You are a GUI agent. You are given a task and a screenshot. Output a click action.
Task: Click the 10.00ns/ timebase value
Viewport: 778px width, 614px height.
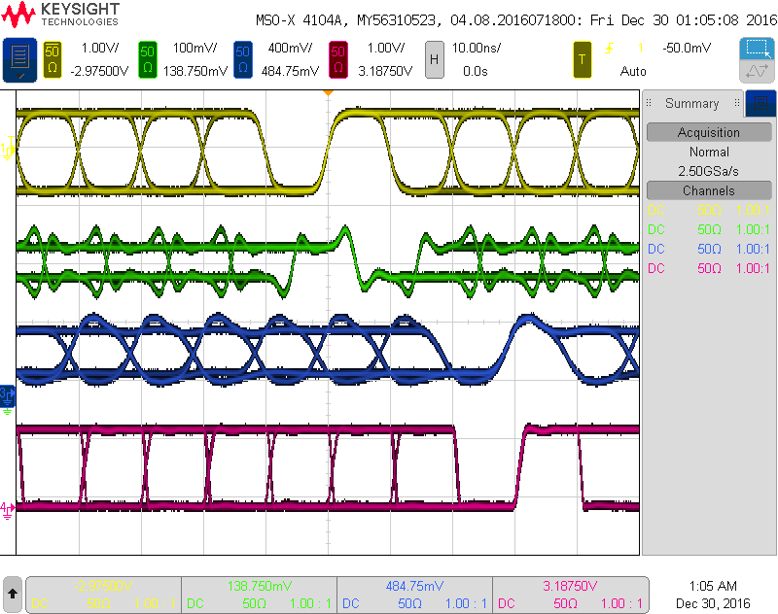point(477,48)
